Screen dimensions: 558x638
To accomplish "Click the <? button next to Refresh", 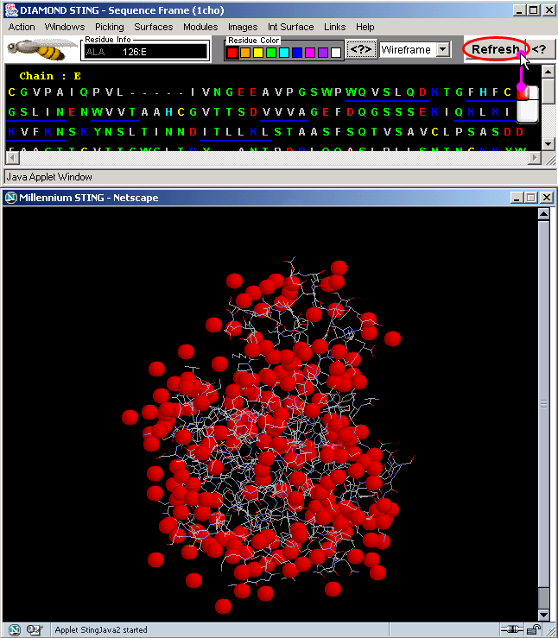I will tap(540, 50).
